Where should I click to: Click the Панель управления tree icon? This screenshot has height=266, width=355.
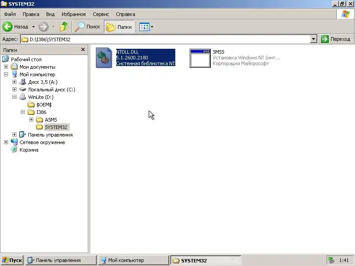23,135
